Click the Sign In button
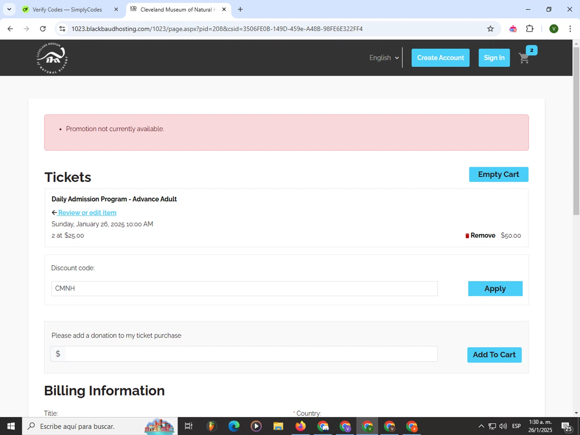 pyautogui.click(x=494, y=58)
